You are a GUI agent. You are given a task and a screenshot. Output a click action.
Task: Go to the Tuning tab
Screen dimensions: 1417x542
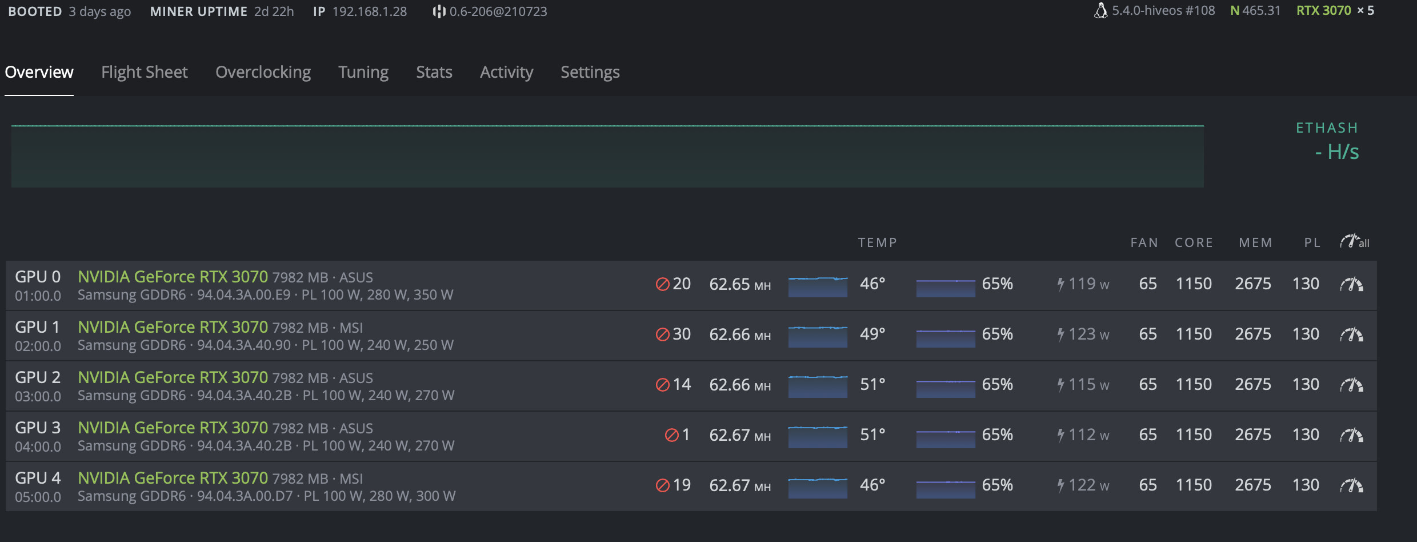click(x=363, y=72)
